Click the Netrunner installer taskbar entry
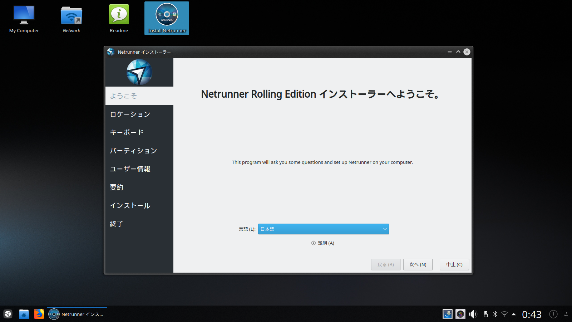The width and height of the screenshot is (572, 322). pos(76,314)
